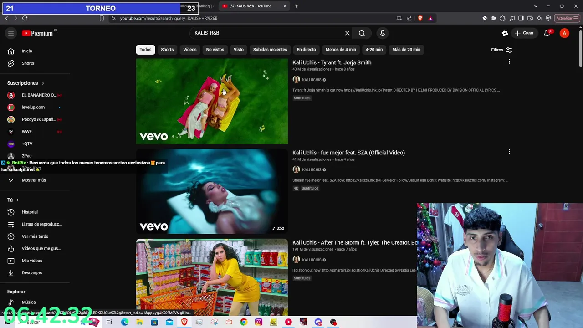Select Más de 20 min chip

click(x=406, y=49)
